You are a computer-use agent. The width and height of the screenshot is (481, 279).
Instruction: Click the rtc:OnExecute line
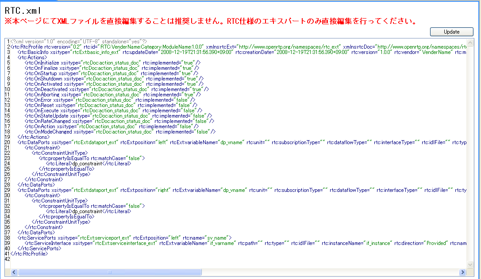tap(113, 111)
